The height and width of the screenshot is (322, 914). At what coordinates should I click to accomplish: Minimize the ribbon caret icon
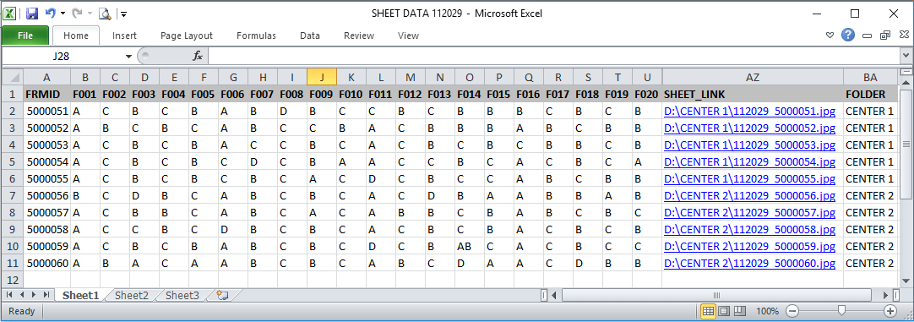[830, 35]
